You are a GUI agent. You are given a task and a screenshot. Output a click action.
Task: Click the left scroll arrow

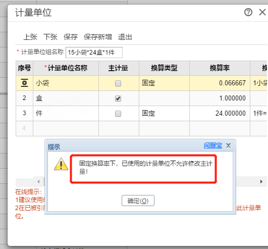point(38,181)
